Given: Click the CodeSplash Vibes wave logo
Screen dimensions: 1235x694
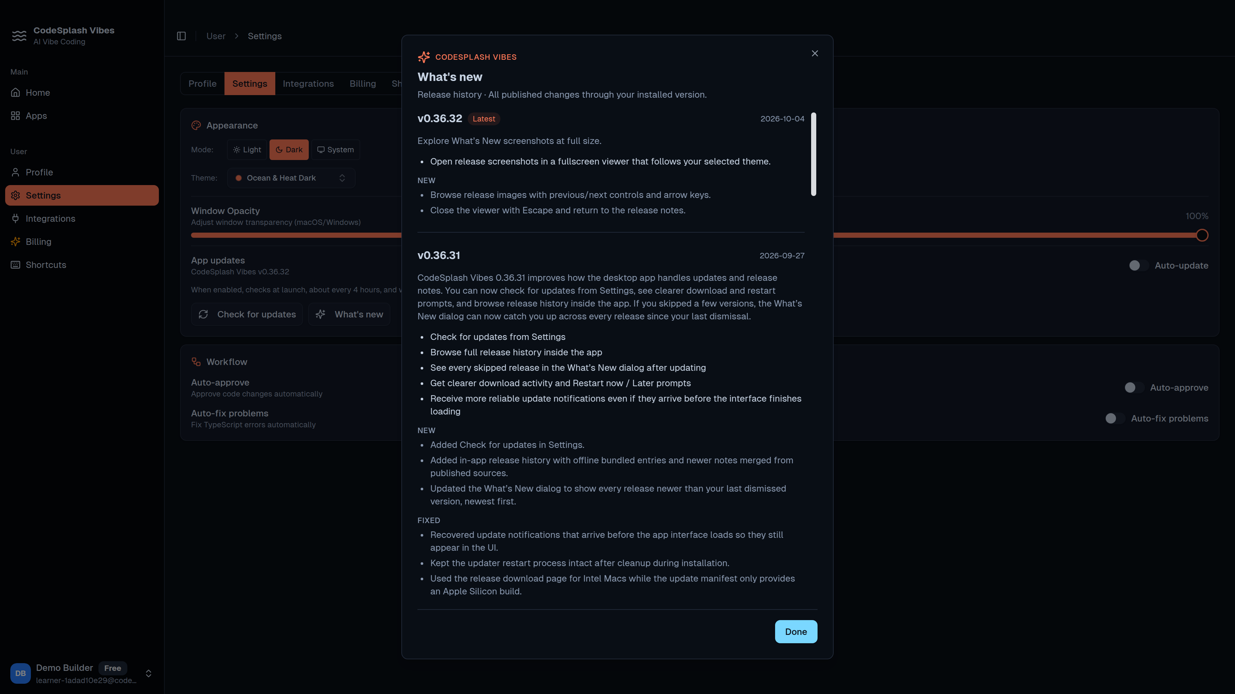Looking at the screenshot, I should coord(19,36).
